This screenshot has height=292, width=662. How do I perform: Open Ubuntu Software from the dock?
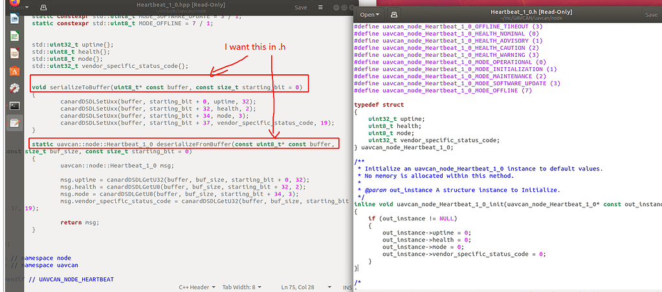coord(14,71)
